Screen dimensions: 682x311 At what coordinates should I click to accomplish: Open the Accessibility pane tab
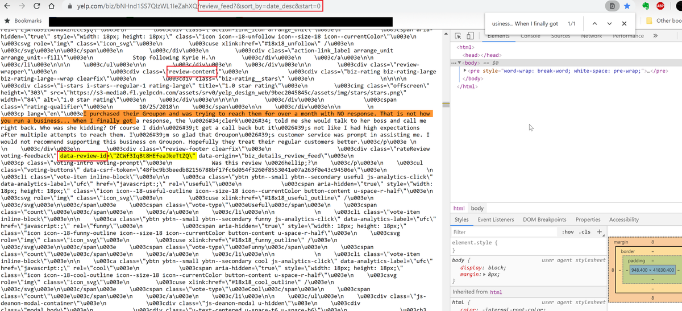[x=624, y=219]
